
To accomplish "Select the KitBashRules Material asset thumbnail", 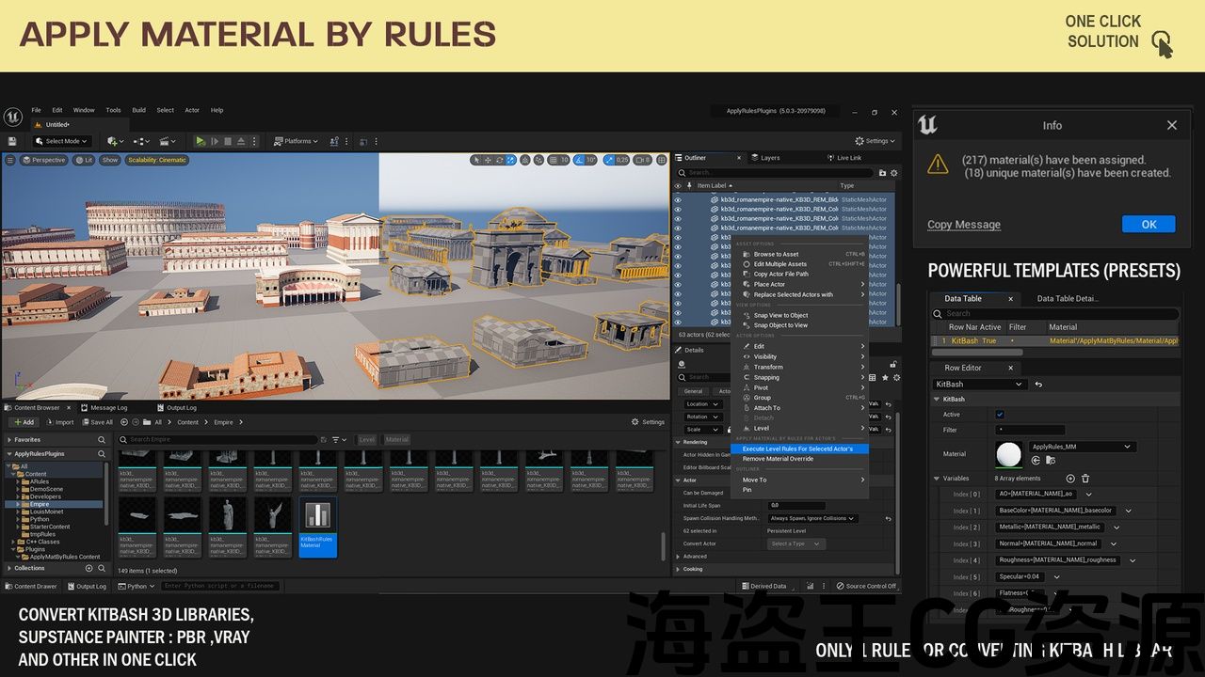I will tap(317, 527).
